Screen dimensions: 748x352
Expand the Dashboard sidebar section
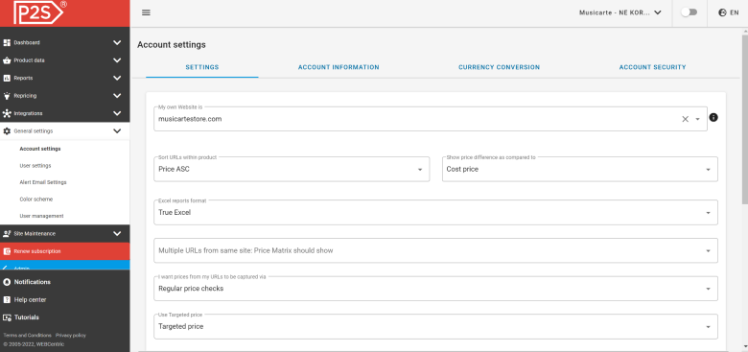pyautogui.click(x=117, y=42)
